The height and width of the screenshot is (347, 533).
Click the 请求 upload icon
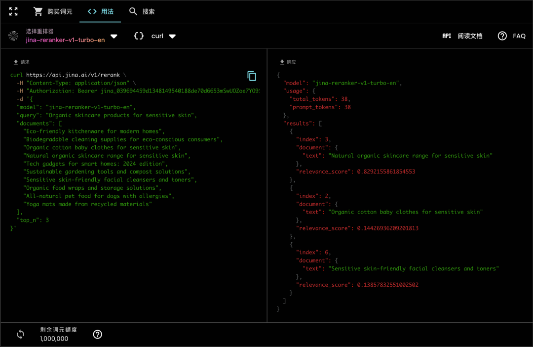pyautogui.click(x=16, y=62)
